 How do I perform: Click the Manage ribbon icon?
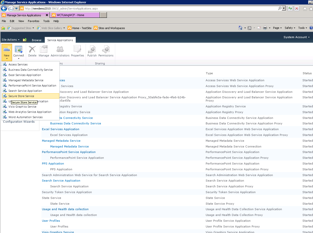[x=44, y=49]
